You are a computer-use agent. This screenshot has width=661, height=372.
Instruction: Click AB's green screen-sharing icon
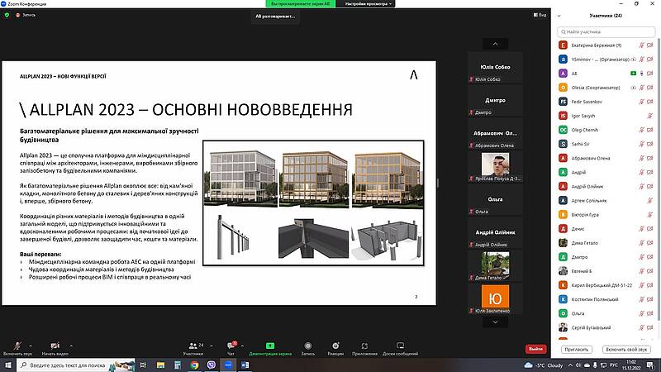click(633, 74)
